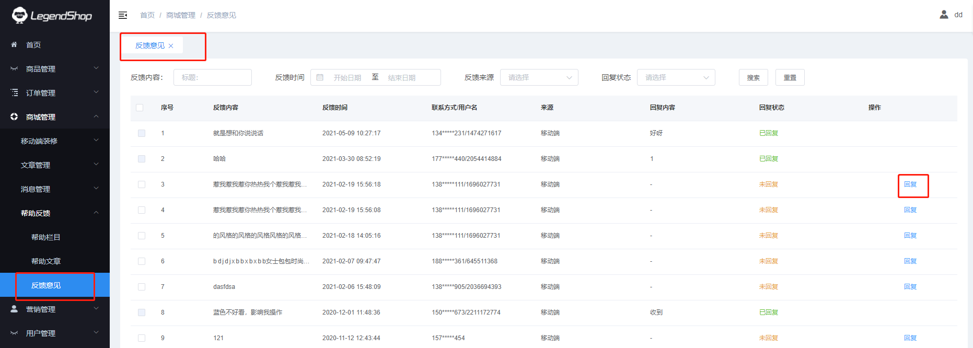This screenshot has height=348, width=973.
Task: Click the 订单管理 list icon
Action: [14, 93]
